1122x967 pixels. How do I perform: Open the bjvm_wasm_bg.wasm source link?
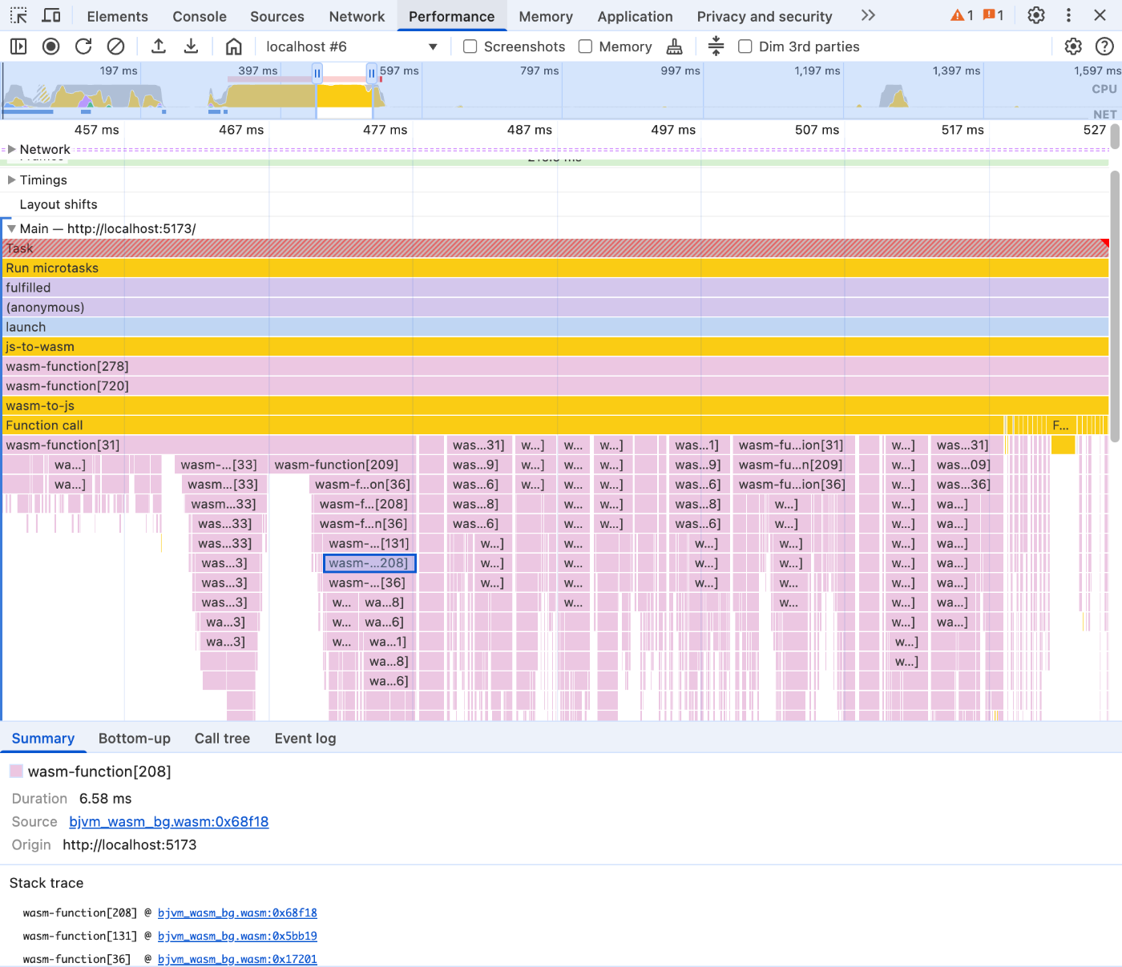click(x=168, y=821)
